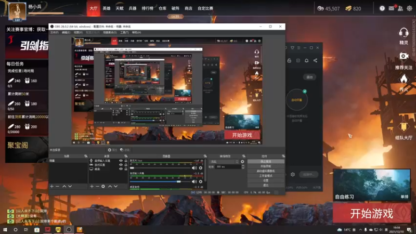Click 启动虚拟摄像机 button in OBS Controls
416x234 pixels.
tap(266, 171)
